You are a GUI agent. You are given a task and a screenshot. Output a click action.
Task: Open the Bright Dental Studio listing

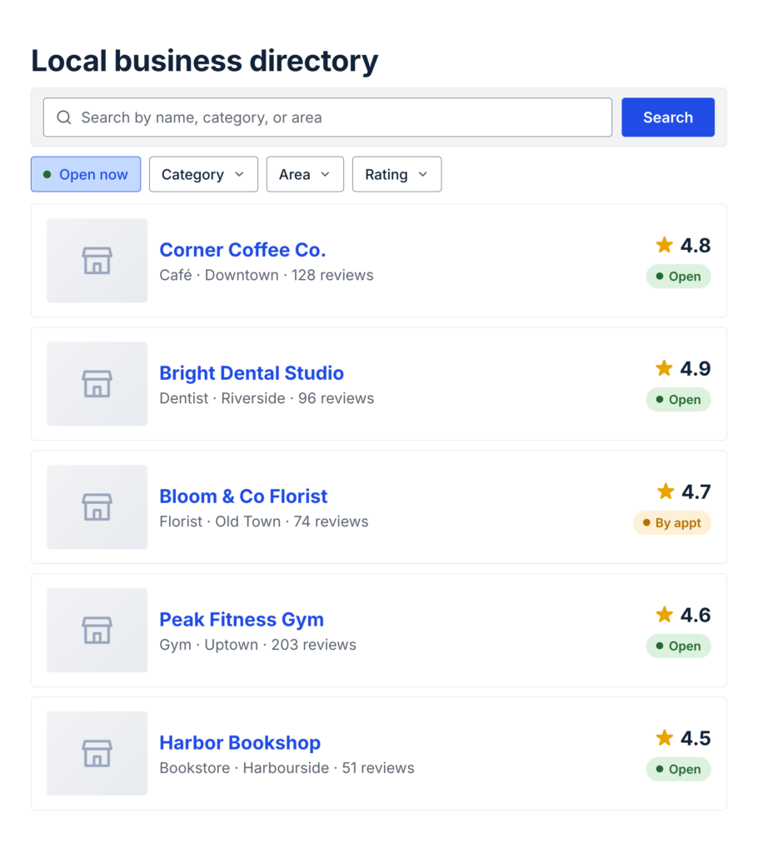pyautogui.click(x=252, y=372)
